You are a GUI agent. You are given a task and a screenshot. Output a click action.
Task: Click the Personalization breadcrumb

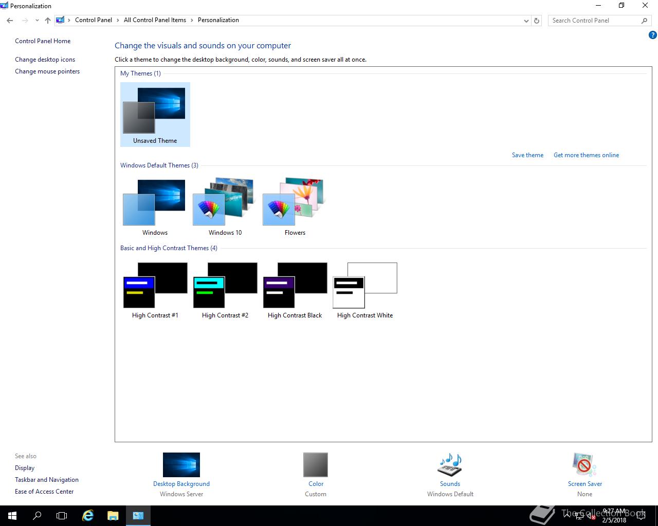pos(218,20)
